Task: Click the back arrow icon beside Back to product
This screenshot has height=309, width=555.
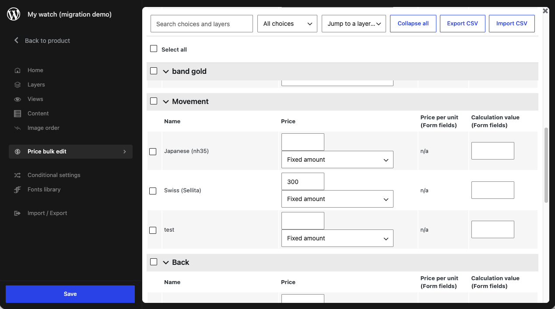Action: tap(16, 40)
